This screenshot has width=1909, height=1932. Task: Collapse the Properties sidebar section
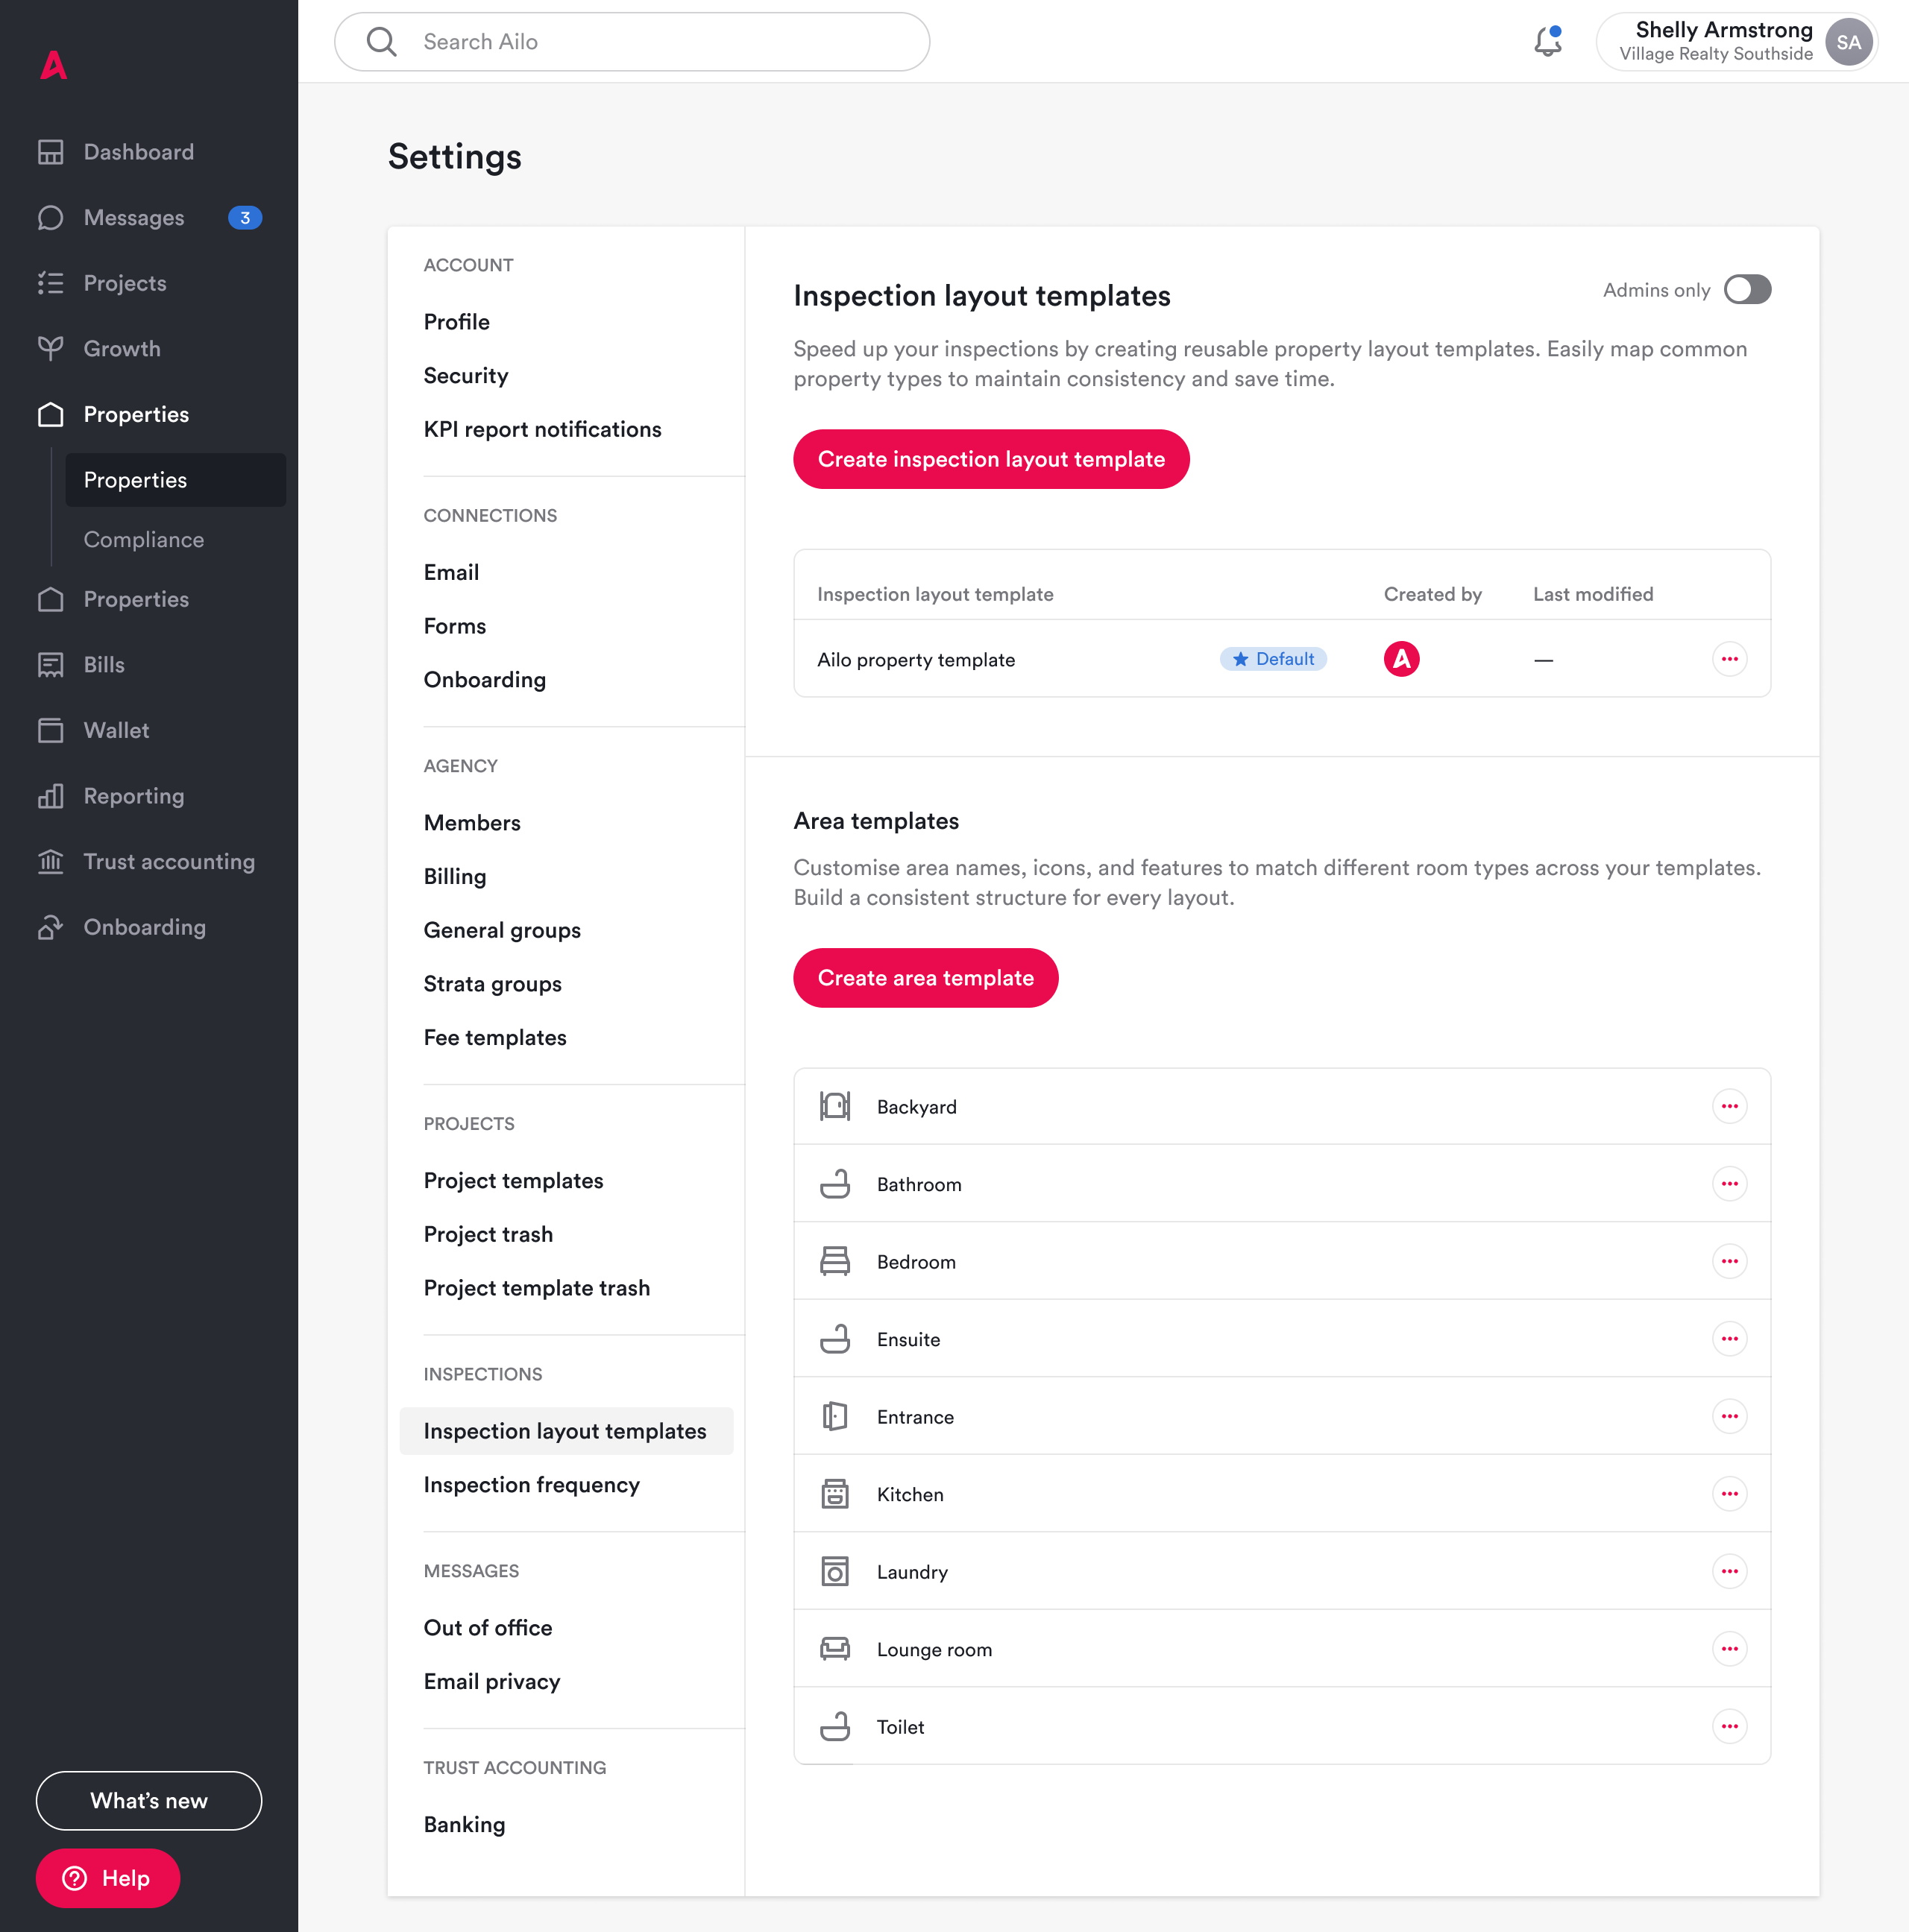(136, 414)
